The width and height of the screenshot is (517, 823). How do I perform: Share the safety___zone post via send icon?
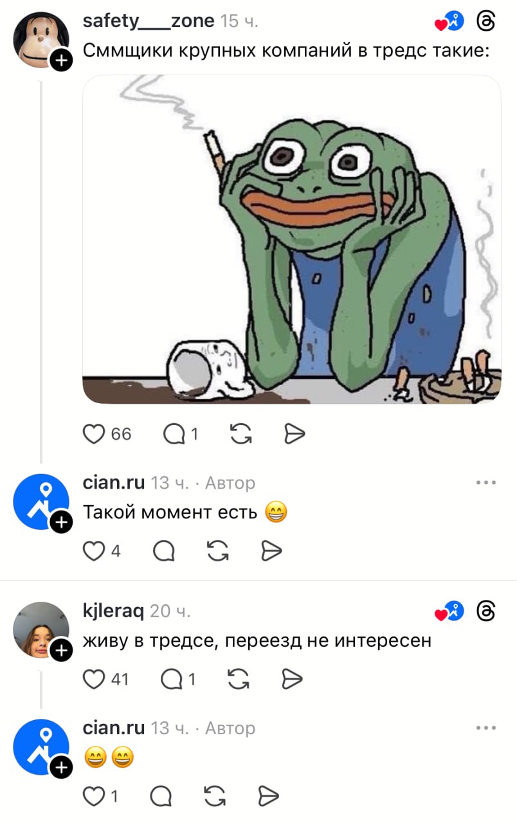pyautogui.click(x=294, y=435)
